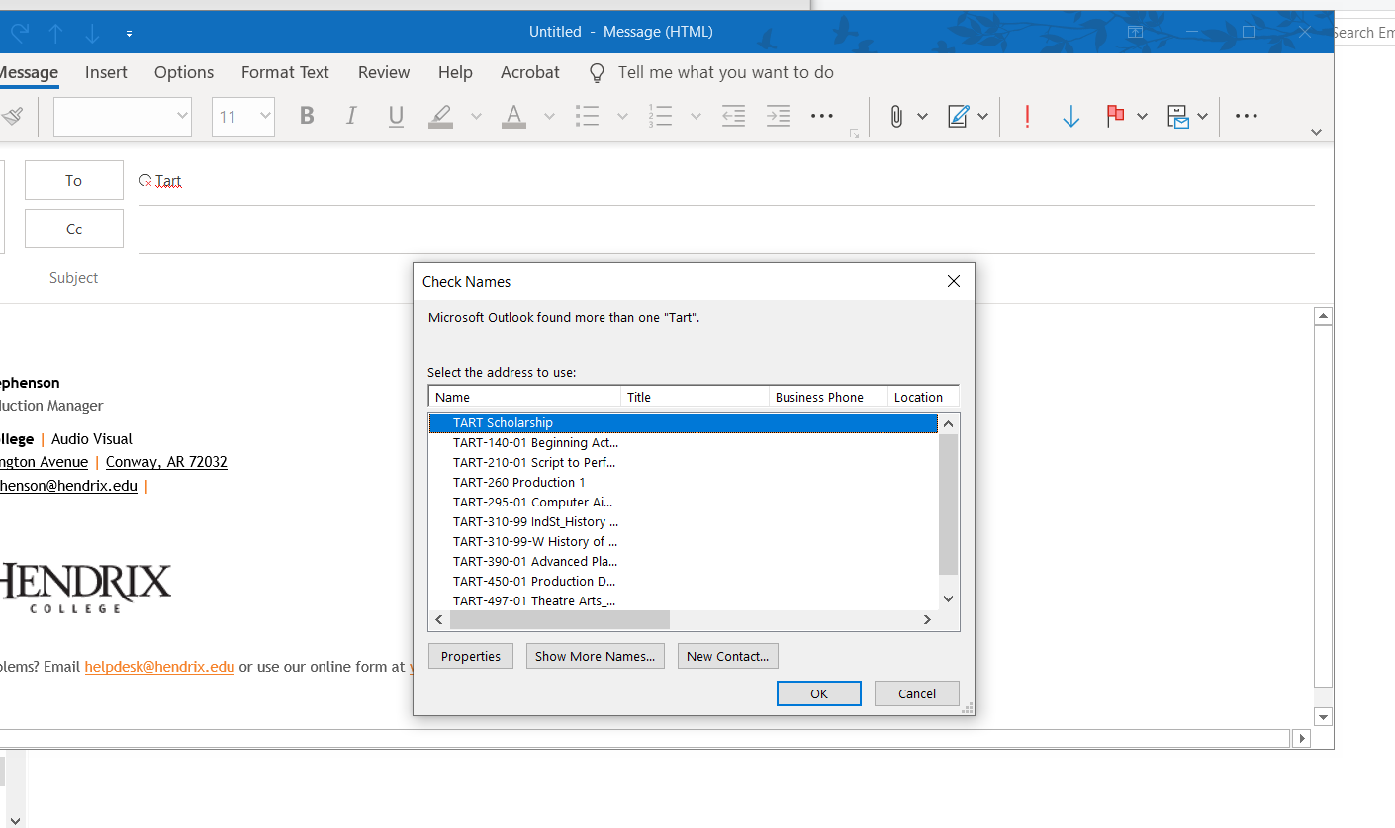Expand numbering style dropdown
The width and height of the screenshot is (1395, 828).
point(696,117)
